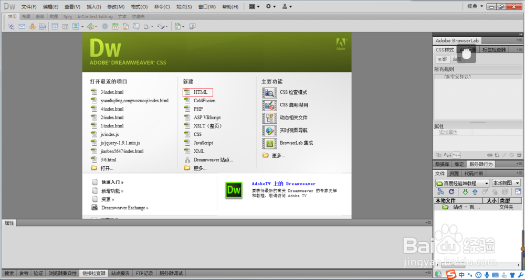Click the Server-Side Include icon
Image resolution: width=525 pixels, height=280 pixels.
click(x=125, y=26)
